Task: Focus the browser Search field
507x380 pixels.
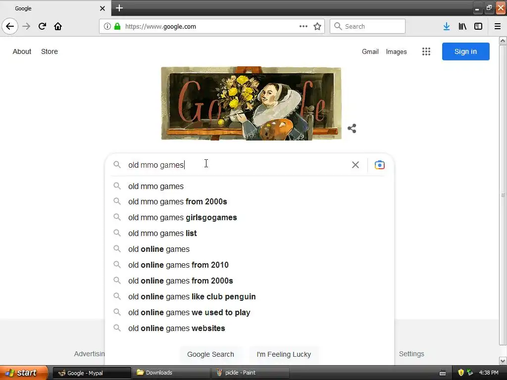Action: [367, 26]
